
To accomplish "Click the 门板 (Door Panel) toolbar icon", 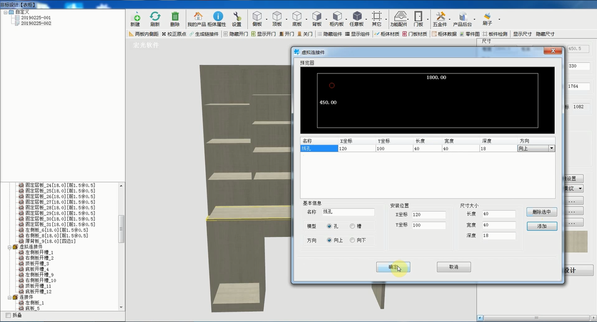I will (x=418, y=19).
